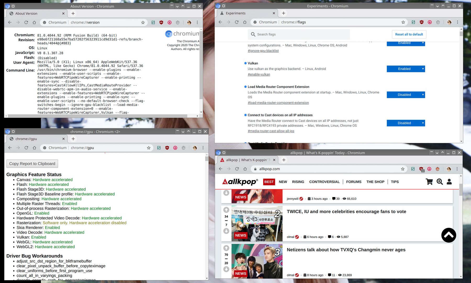Open THE SHOP on allkpop
471x283 pixels.
[x=375, y=182]
